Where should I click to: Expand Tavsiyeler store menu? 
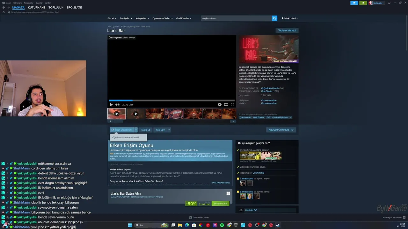126,18
